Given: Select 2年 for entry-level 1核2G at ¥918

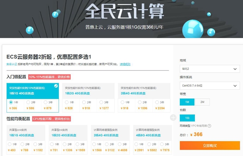Looking at the screenshot, I should click(84, 102).
